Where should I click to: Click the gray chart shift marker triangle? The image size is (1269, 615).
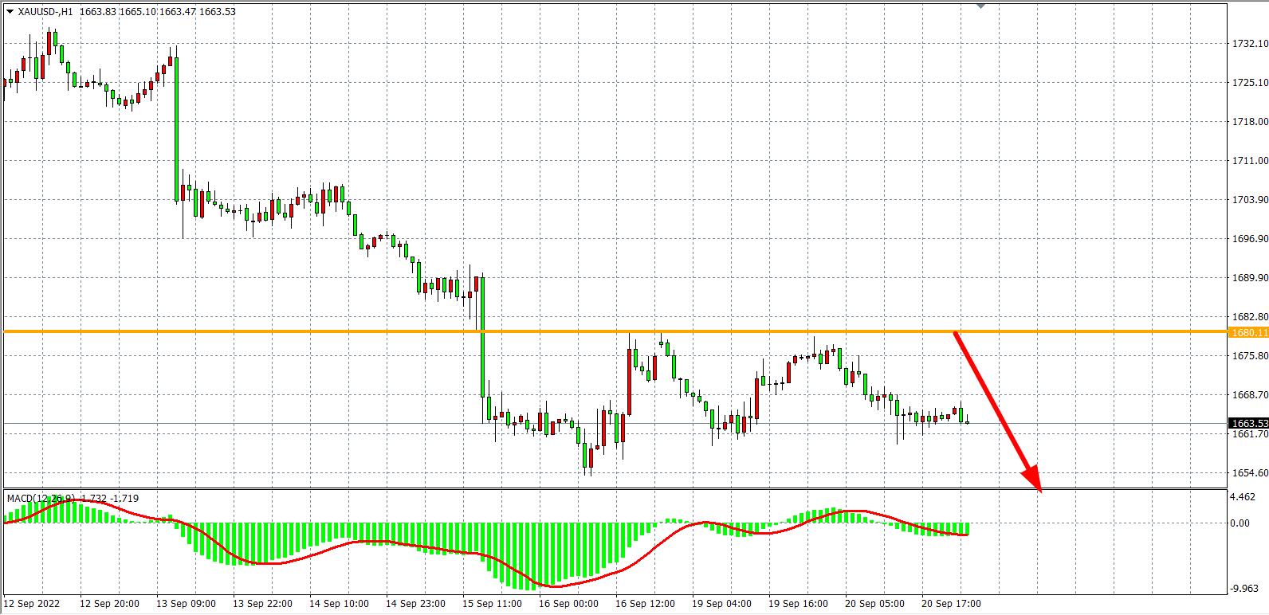point(980,6)
